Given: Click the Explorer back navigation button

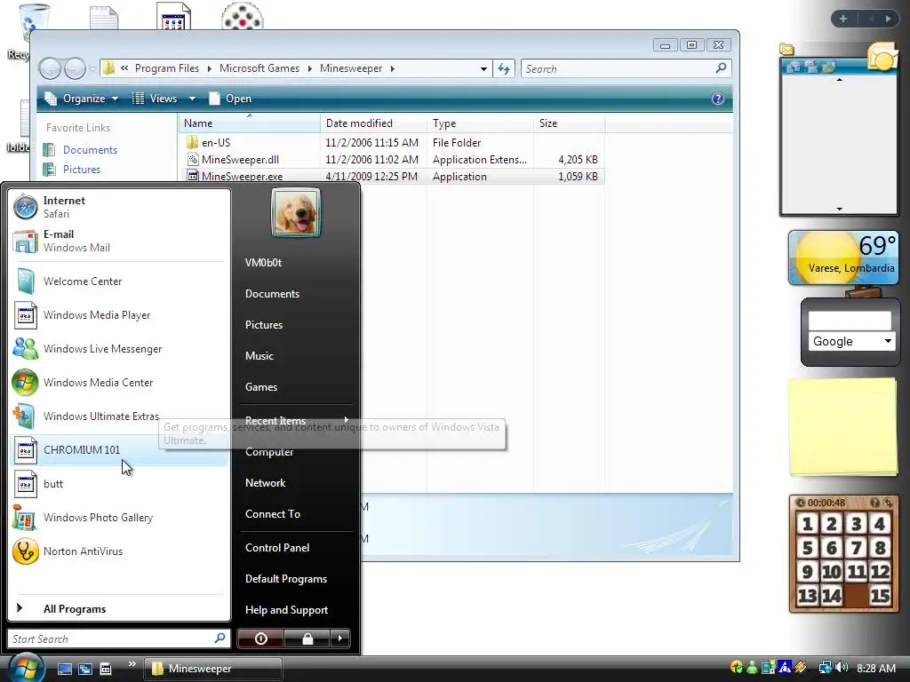Looking at the screenshot, I should coord(50,68).
